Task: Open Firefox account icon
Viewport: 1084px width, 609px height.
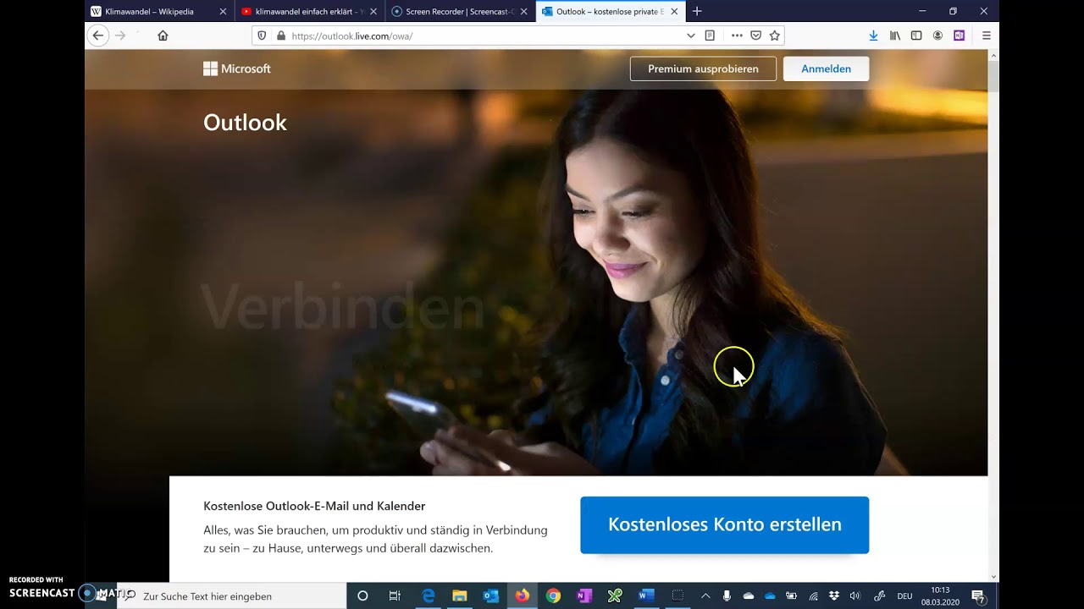Action: click(x=937, y=36)
